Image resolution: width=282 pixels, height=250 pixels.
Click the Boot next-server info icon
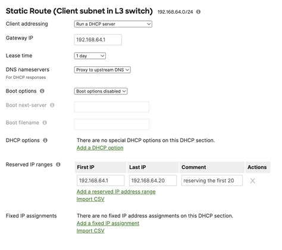tap(52, 105)
